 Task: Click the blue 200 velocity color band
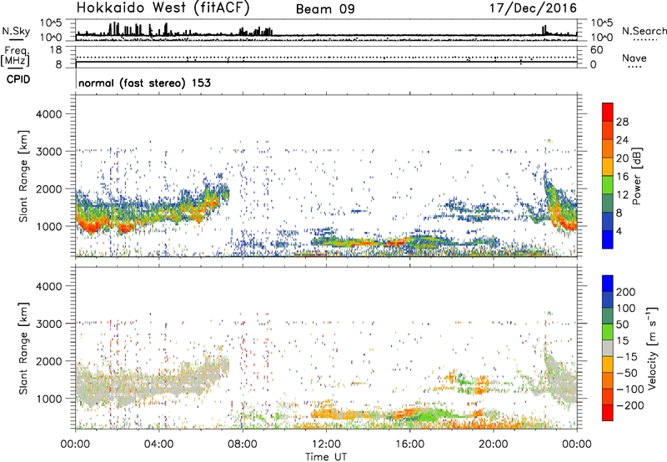click(x=608, y=284)
